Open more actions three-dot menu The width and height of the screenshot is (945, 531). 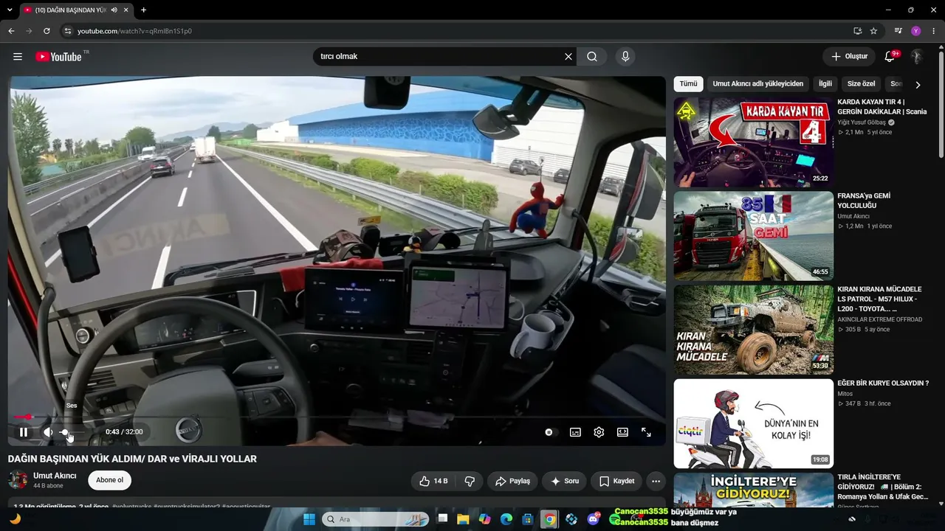pos(656,481)
